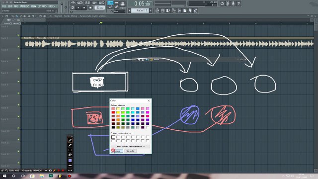318x179 pixels.
Task: Open the playlist options arrow menu
Action: pos(2,16)
